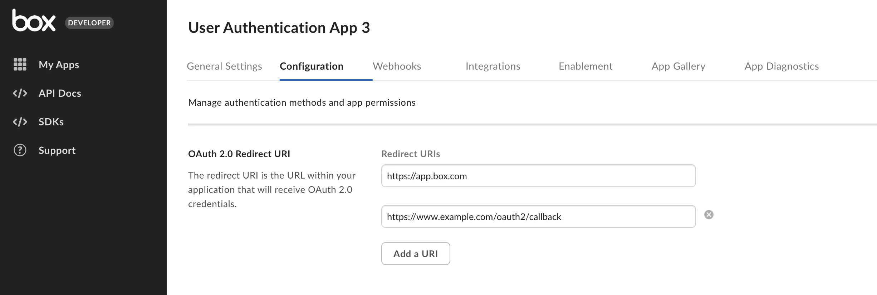The height and width of the screenshot is (295, 877).
Task: Click the Box logo in the sidebar
Action: click(x=34, y=20)
